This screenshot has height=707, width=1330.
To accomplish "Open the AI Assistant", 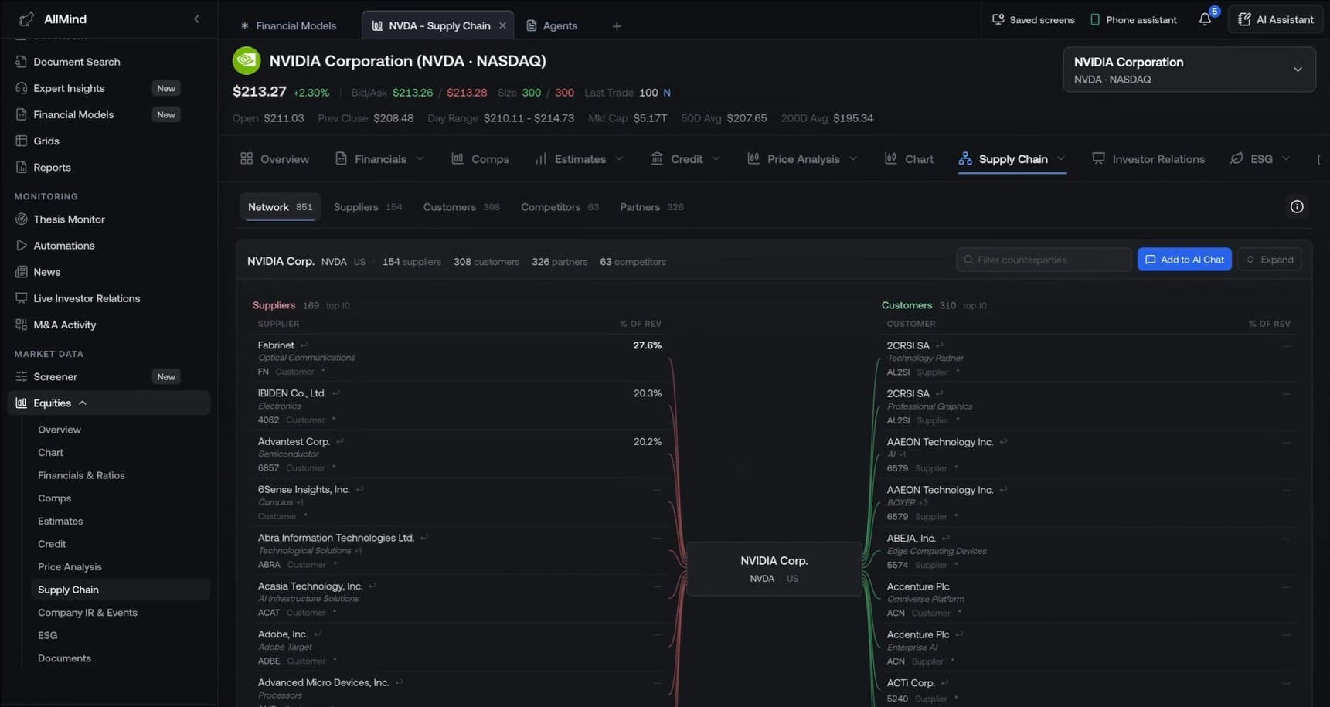I will click(x=1276, y=19).
